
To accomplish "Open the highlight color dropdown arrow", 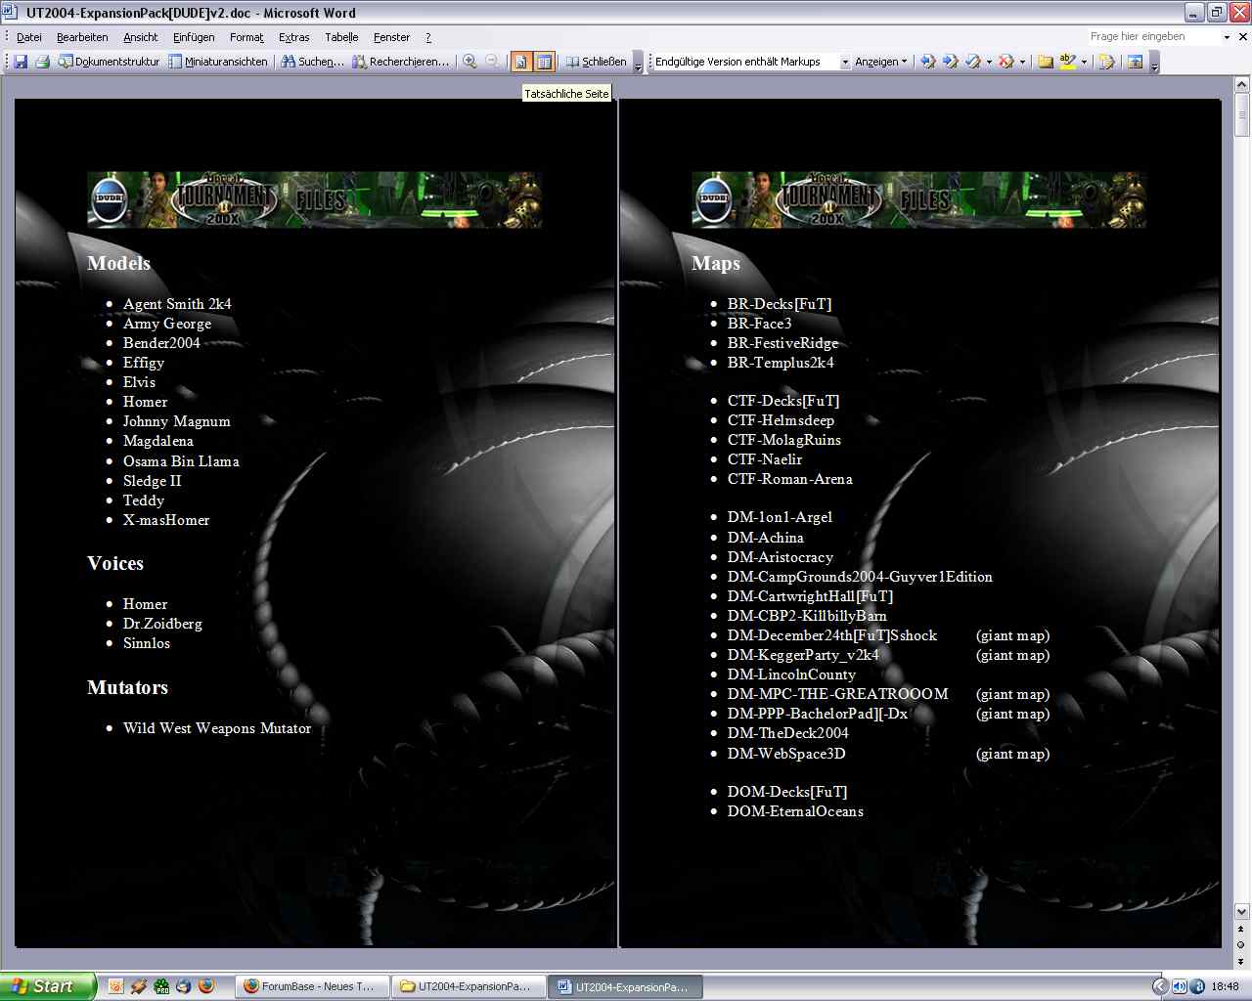I will pos(1084,62).
